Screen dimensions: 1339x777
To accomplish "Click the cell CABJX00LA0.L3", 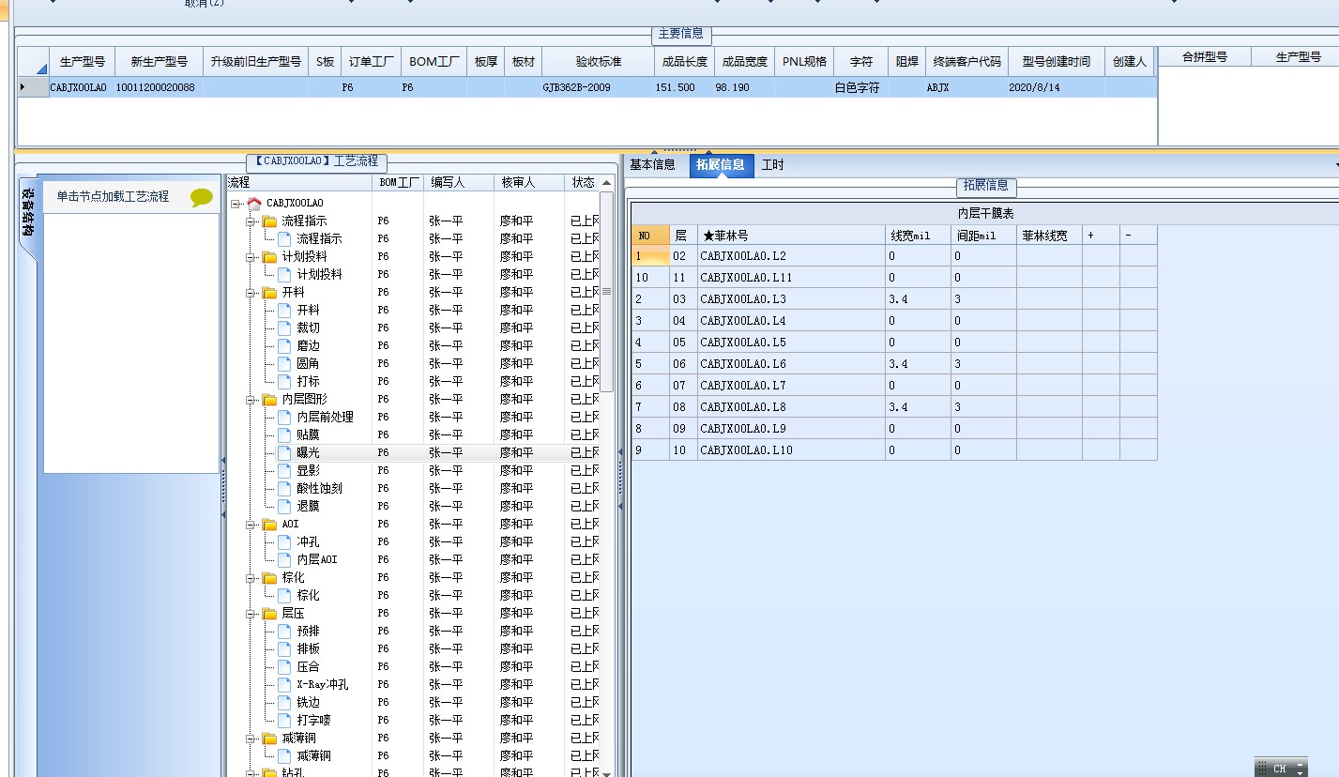I will (x=791, y=299).
